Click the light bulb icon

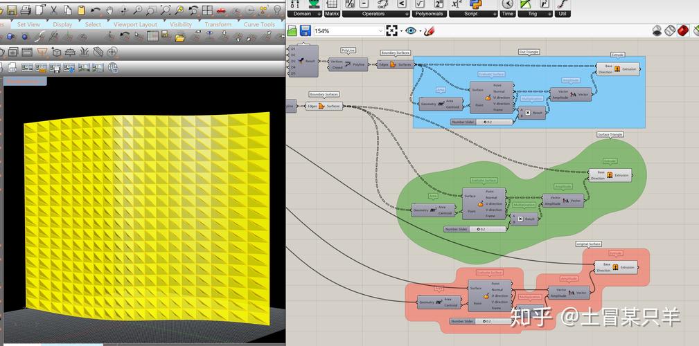point(277,10)
